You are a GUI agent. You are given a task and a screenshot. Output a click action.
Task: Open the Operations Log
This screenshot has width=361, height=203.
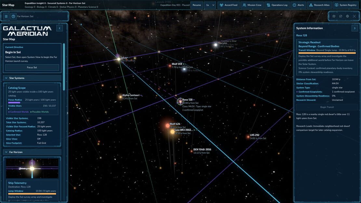pyautogui.click(x=277, y=5)
